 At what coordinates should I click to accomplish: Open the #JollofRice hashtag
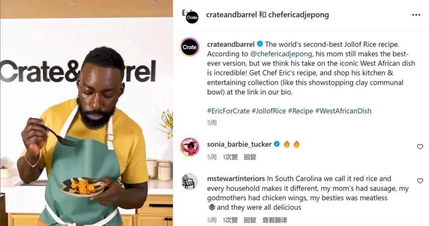pyautogui.click(x=269, y=111)
